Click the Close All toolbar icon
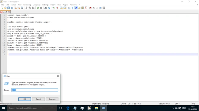 pyautogui.click(x=19, y=8)
